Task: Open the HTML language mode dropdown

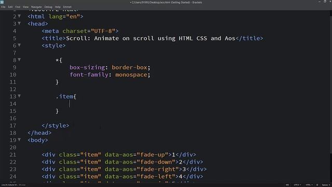Action: coord(309,185)
